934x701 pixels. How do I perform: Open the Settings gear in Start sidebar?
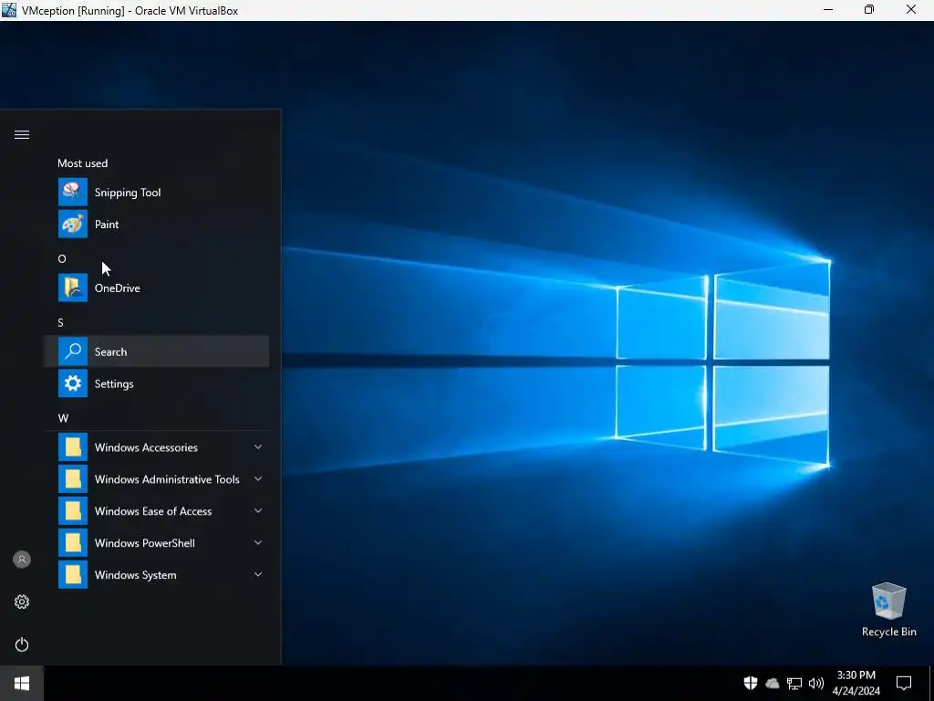tap(22, 602)
